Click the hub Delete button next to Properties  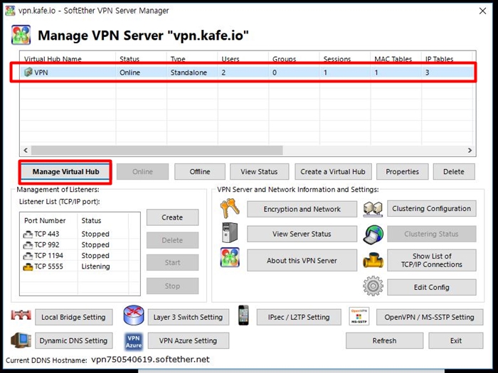(x=454, y=172)
